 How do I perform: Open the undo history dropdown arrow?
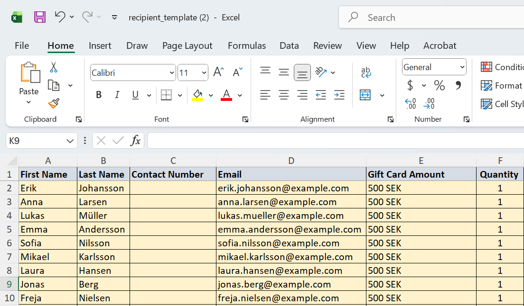(72, 17)
